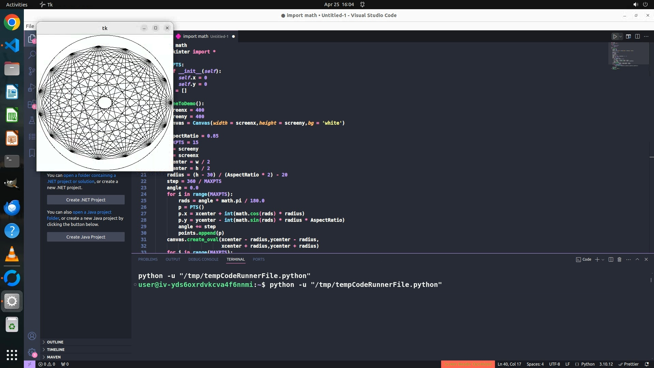Run the Python file with play button

pos(615,36)
